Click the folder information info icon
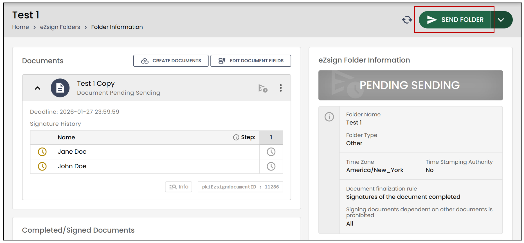This screenshot has height=243, width=524. point(329,117)
